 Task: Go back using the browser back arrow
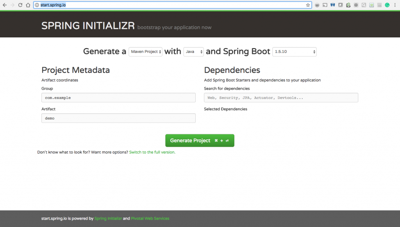(5, 5)
